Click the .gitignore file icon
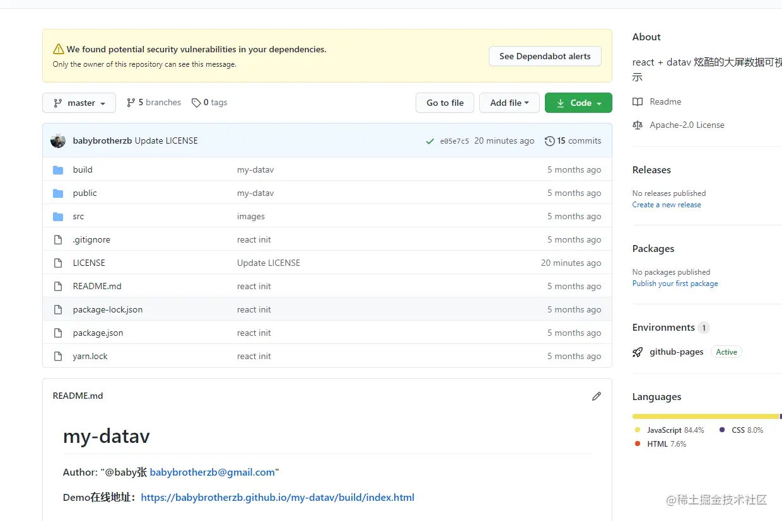Image resolution: width=782 pixels, height=521 pixels. tap(58, 239)
